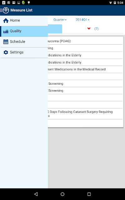Image resolution: width=125 pixels, height=200 pixels.
Task: Open the Days Following Cataract Surgery row
Action: point(85,114)
